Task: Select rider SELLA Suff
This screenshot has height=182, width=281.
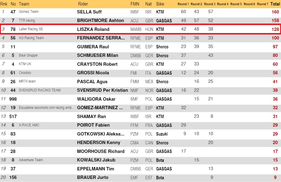Action: pyautogui.click(x=89, y=12)
